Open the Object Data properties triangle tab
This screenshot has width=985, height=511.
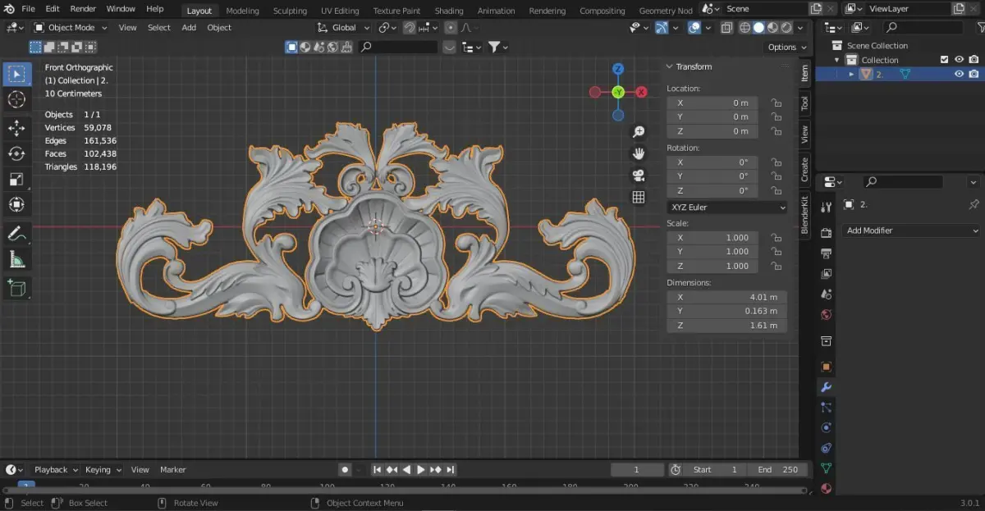(x=826, y=468)
